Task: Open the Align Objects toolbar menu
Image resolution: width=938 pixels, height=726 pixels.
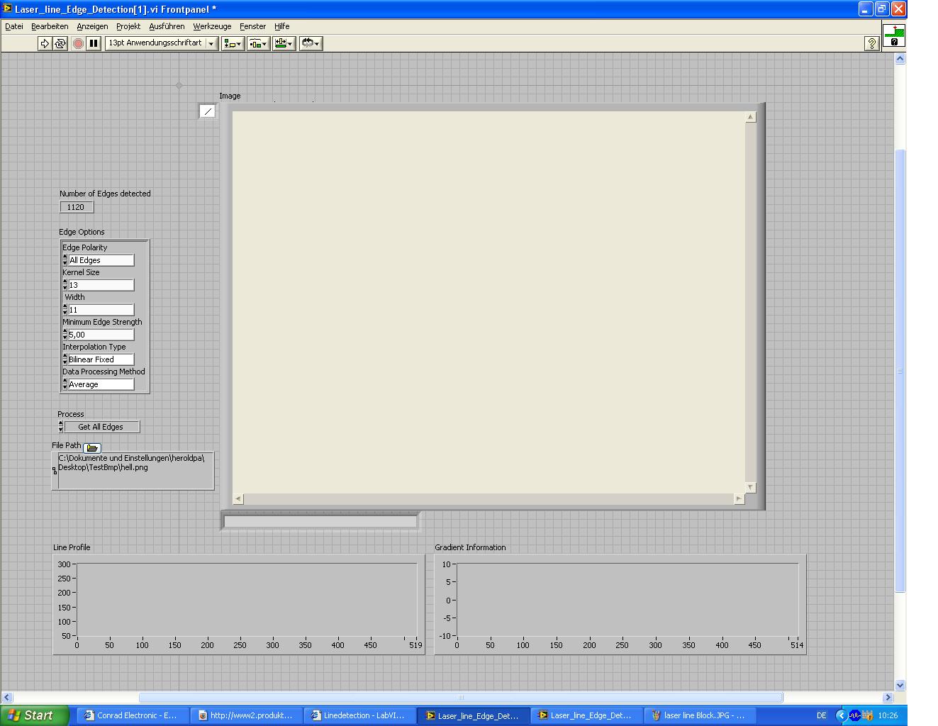Action: 233,43
